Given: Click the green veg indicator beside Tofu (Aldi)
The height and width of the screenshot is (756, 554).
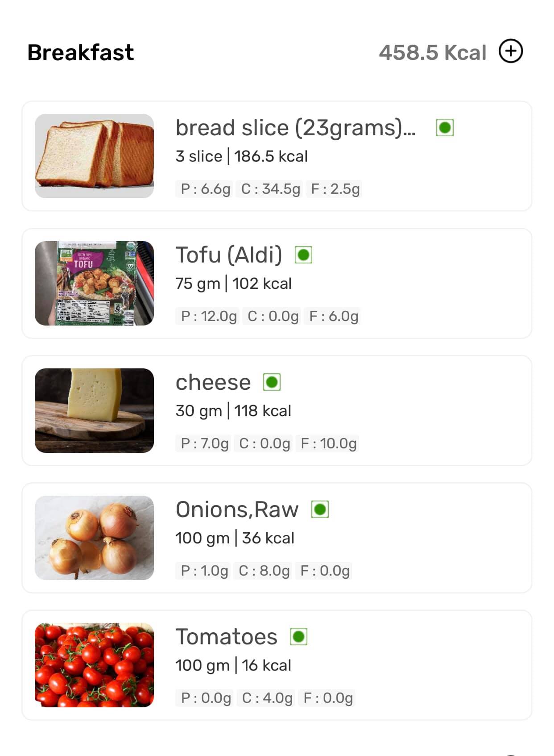Looking at the screenshot, I should [x=304, y=255].
